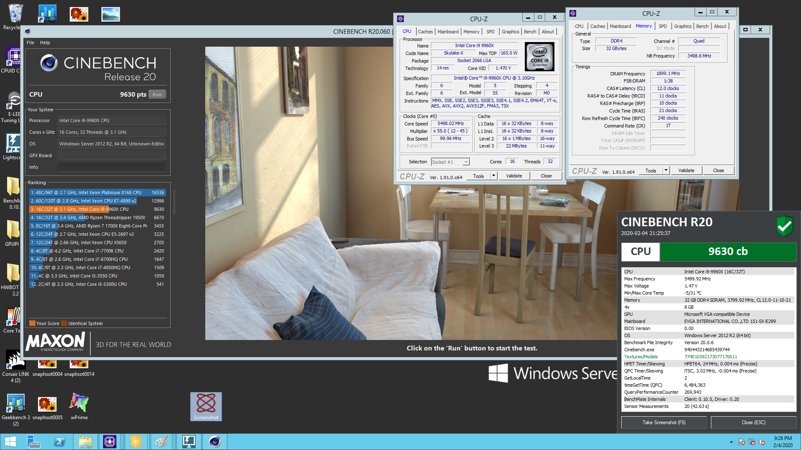Screen dimensions: 801x450
Task: Open the Cinebench File menu
Action: pos(30,42)
